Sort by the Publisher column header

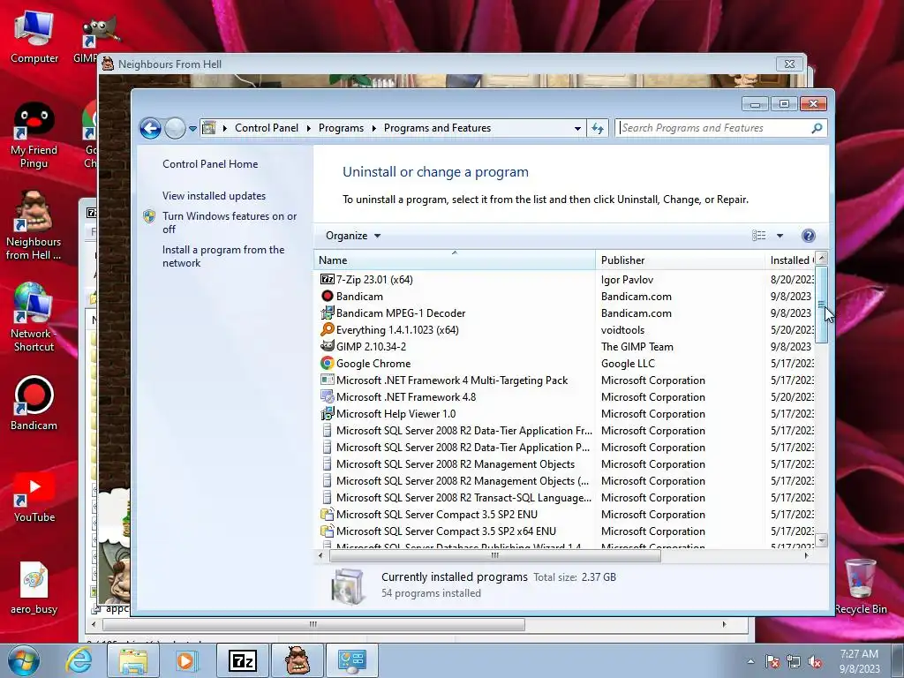tap(680, 260)
